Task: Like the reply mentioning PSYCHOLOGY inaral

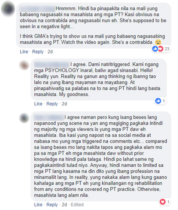Action: pos(38,104)
